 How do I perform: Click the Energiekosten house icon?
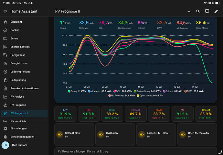pos(5,63)
